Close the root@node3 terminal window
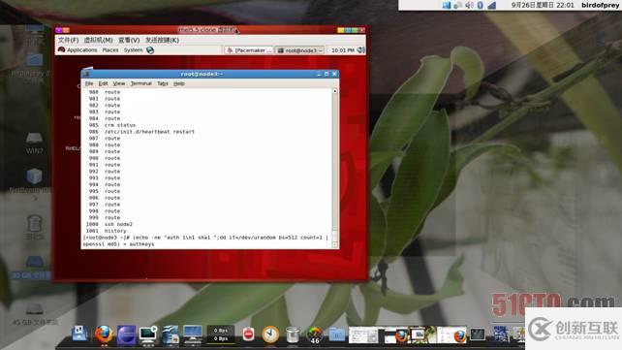The width and height of the screenshot is (622, 350). click(334, 74)
